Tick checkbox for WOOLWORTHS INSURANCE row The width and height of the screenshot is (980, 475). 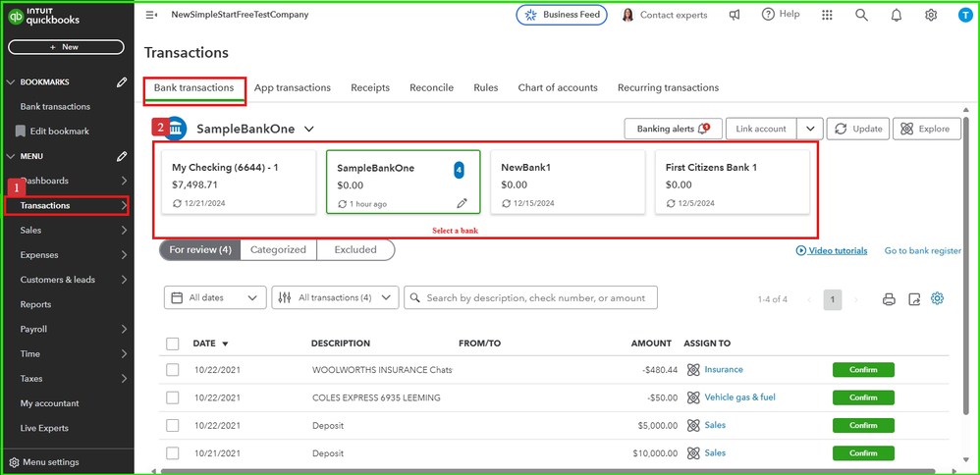(173, 370)
